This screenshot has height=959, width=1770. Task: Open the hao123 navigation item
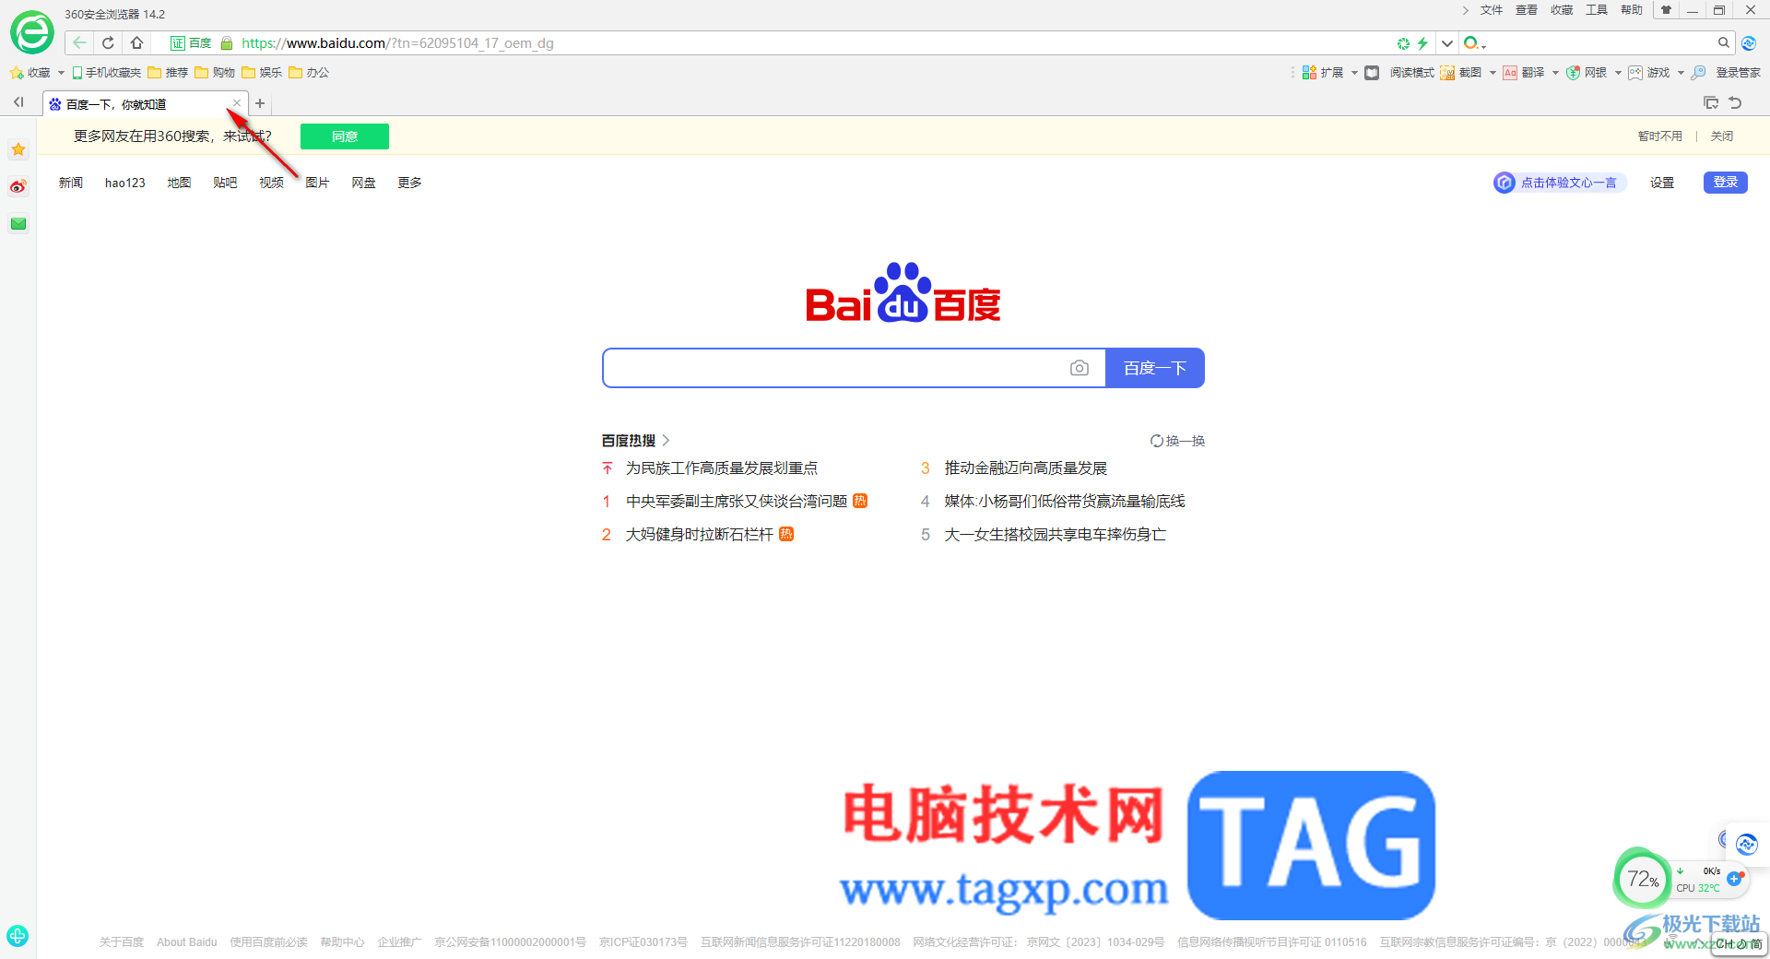coord(124,183)
